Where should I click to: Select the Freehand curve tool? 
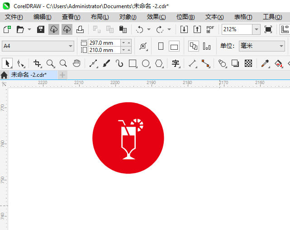[94, 64]
